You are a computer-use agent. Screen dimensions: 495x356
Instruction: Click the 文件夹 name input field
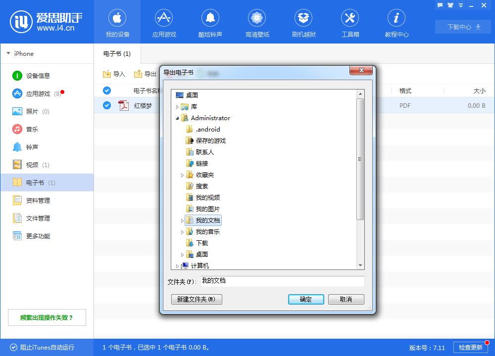click(282, 281)
